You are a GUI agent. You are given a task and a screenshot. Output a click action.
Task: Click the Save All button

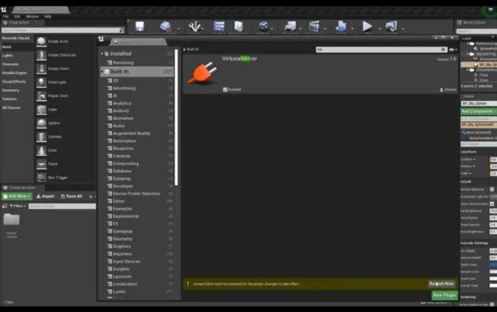pyautogui.click(x=72, y=197)
